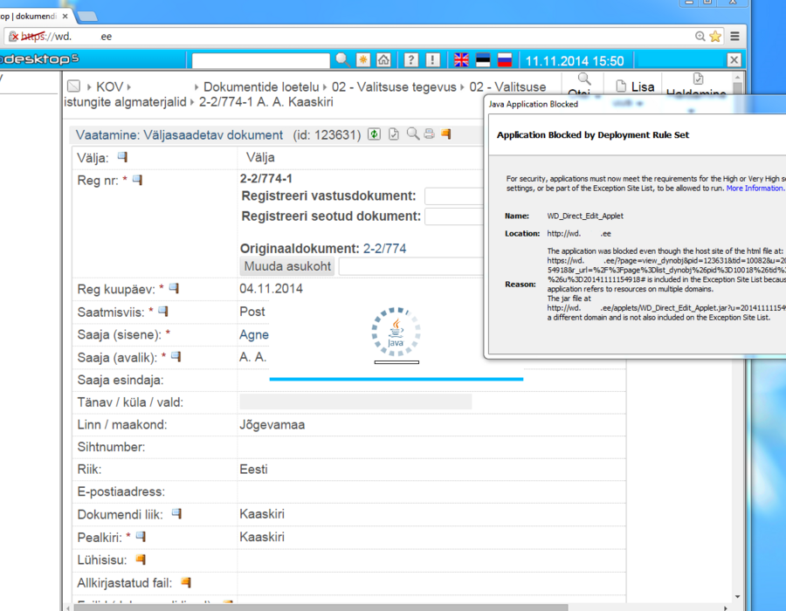Click the orange flag icon next to Allkirjastatud fail
The height and width of the screenshot is (611, 786).
(185, 582)
